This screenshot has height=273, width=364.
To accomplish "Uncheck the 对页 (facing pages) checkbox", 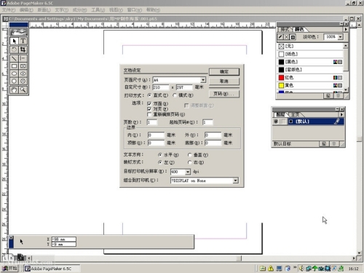I will coord(149,109).
